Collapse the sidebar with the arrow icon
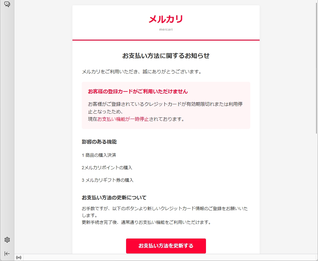The image size is (318, 261). 7,254
